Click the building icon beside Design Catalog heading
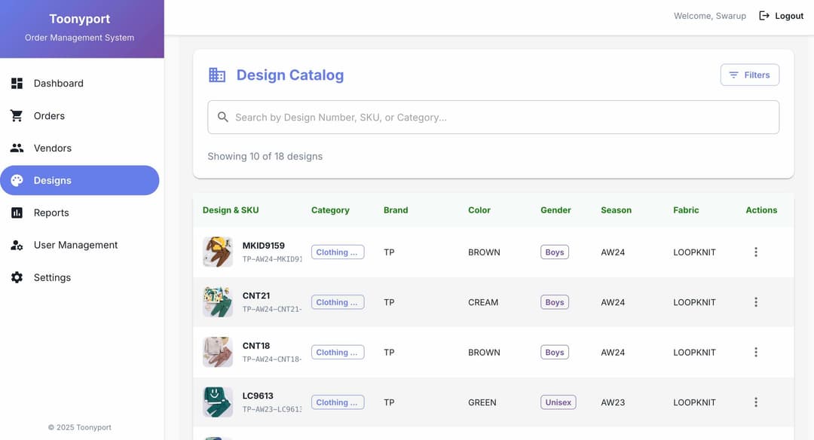The height and width of the screenshot is (440, 814). click(x=217, y=75)
